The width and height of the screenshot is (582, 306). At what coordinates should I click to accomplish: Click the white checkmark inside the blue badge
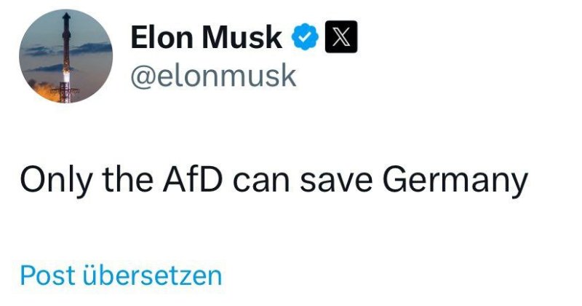click(304, 37)
